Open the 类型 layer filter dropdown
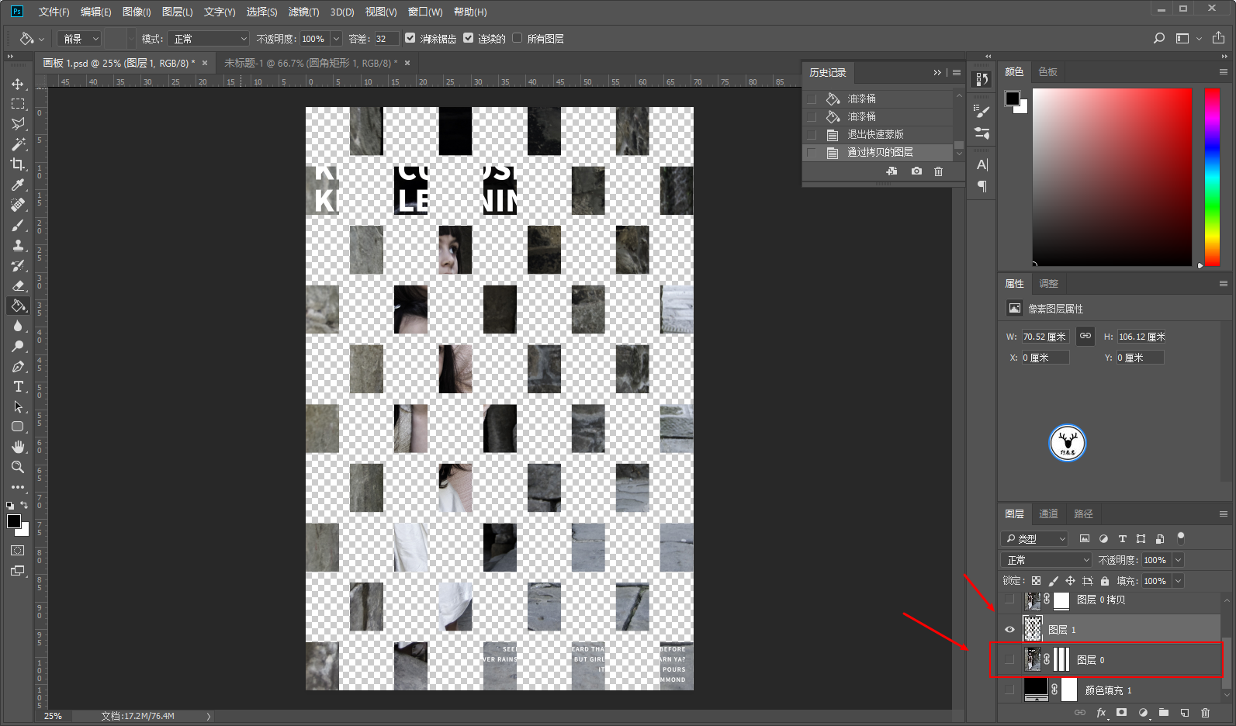This screenshot has height=726, width=1236. pos(1036,539)
